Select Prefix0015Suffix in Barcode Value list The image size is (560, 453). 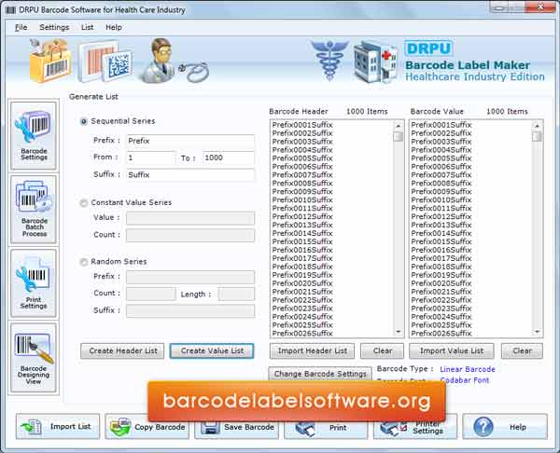coord(441,241)
